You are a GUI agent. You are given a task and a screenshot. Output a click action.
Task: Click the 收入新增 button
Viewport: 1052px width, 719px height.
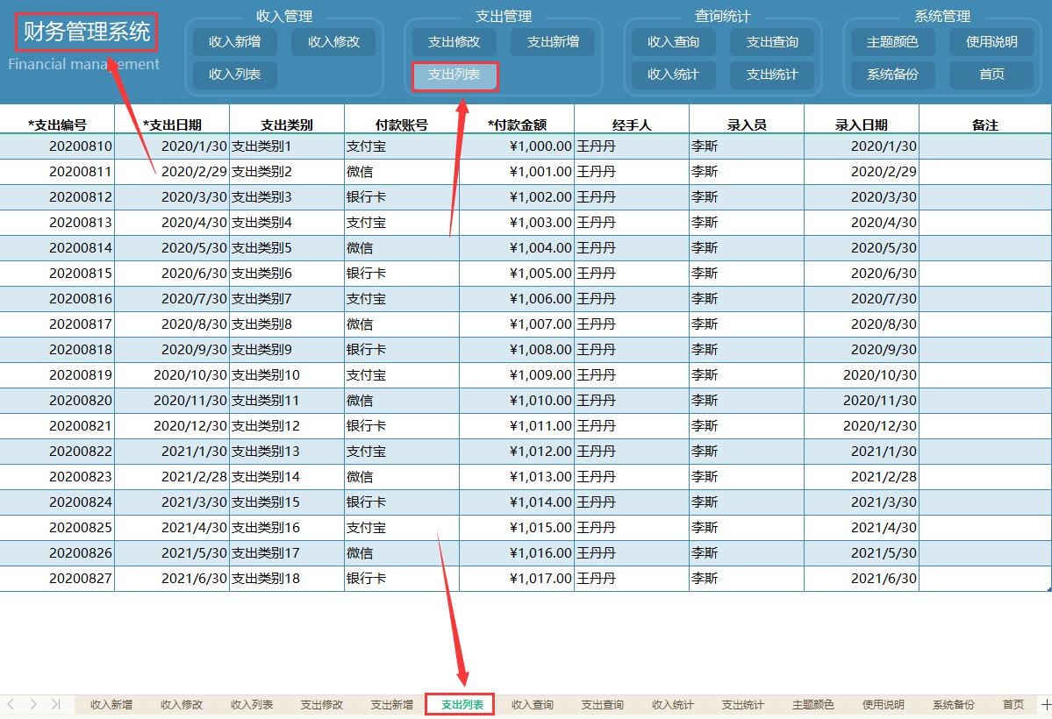233,41
